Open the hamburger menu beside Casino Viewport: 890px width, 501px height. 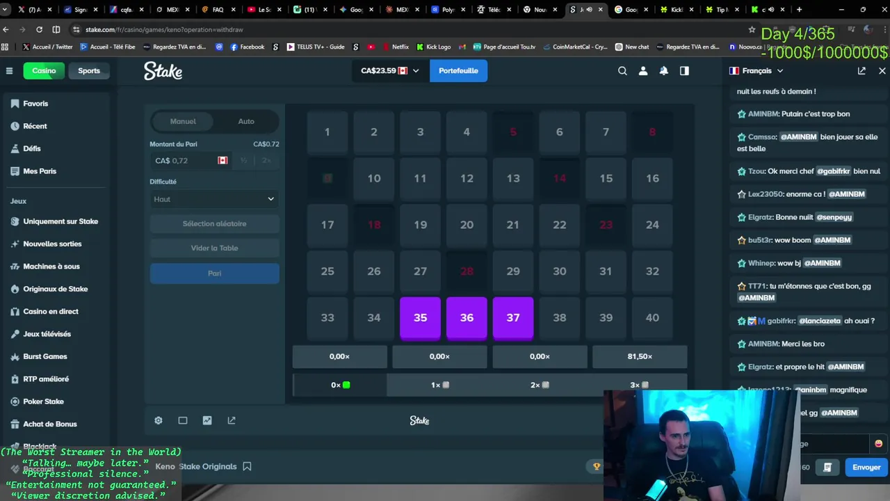pos(9,71)
